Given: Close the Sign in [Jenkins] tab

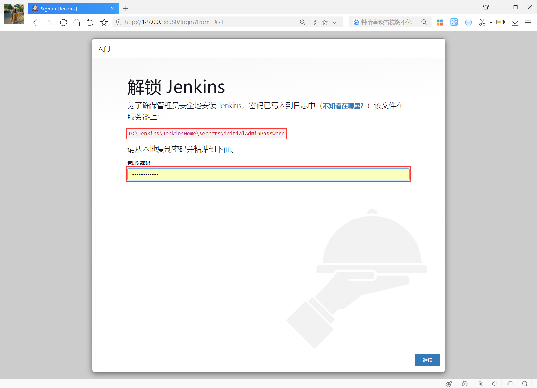Looking at the screenshot, I should pyautogui.click(x=112, y=9).
